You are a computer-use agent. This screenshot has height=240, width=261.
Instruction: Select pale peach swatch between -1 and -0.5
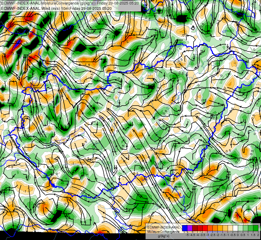pos(230,228)
